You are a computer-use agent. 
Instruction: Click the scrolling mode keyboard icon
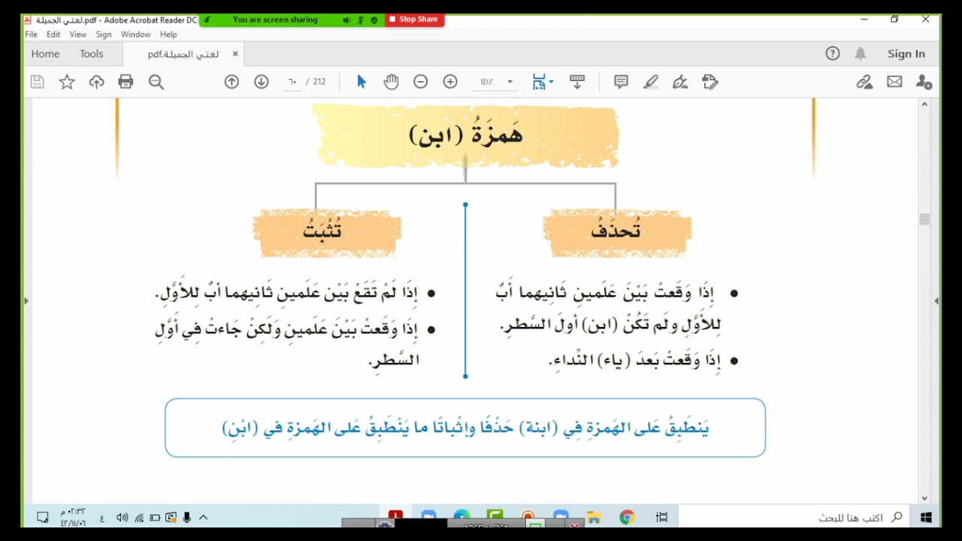click(x=577, y=82)
